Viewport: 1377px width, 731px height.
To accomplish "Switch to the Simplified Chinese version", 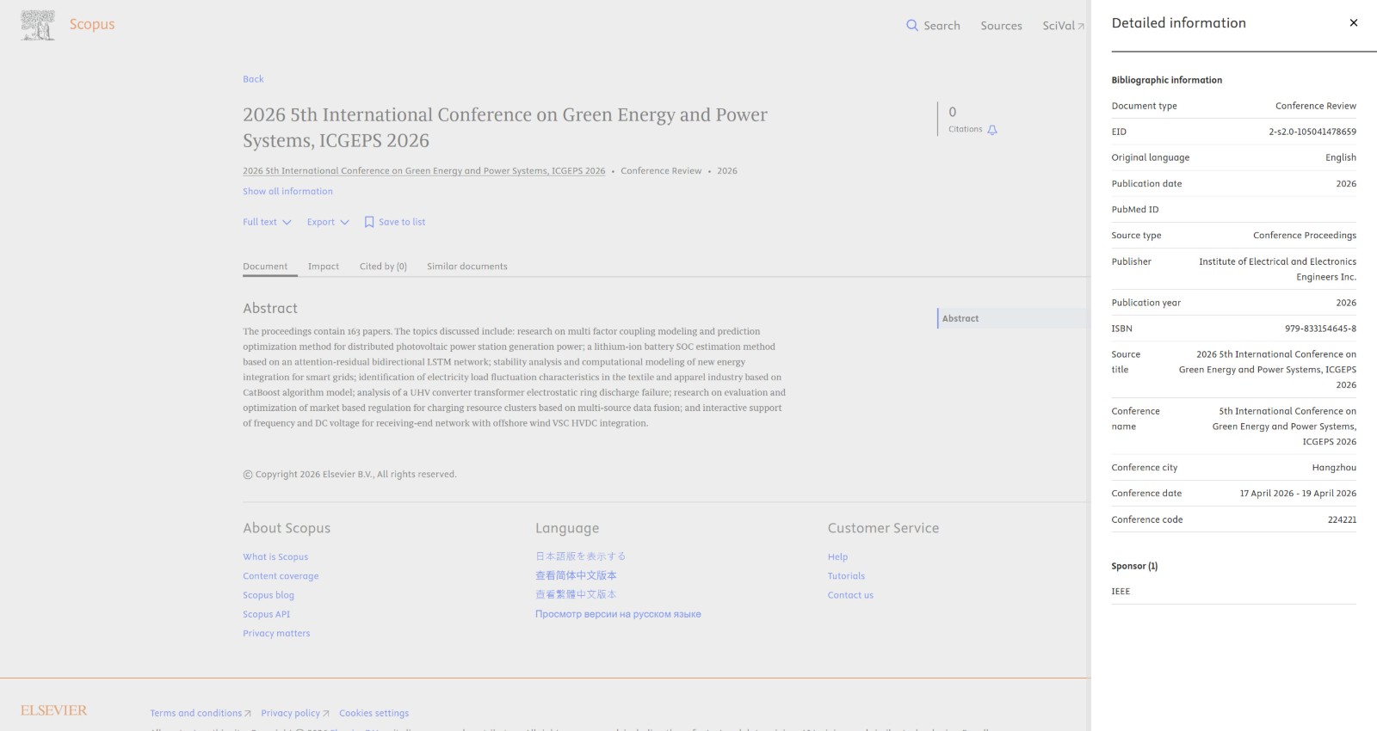I will tap(576, 575).
